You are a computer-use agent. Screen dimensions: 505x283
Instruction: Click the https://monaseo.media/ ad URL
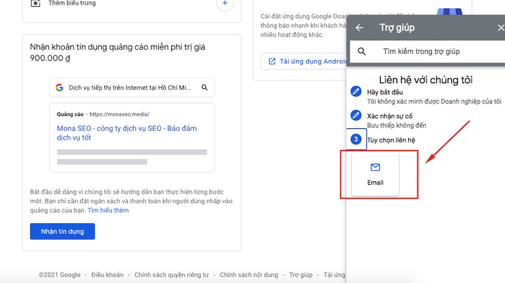tap(119, 115)
